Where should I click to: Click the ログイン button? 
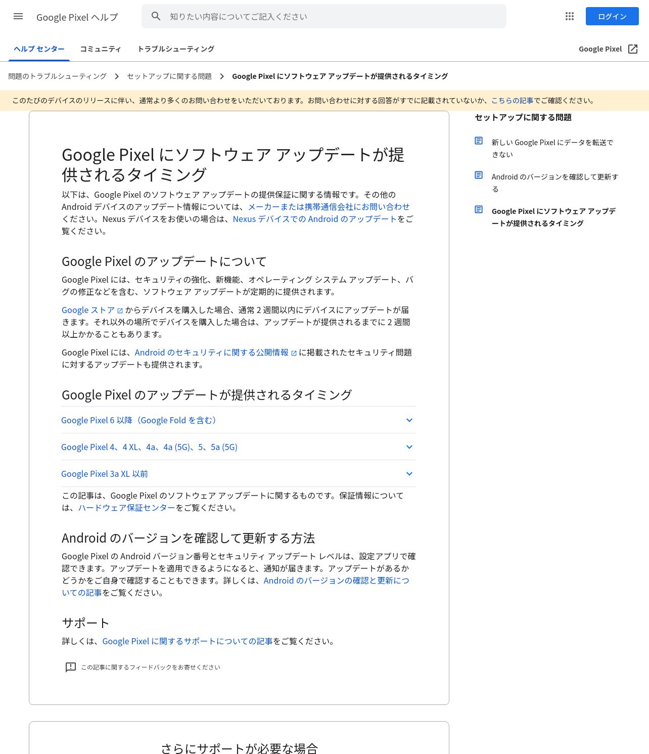click(x=612, y=16)
